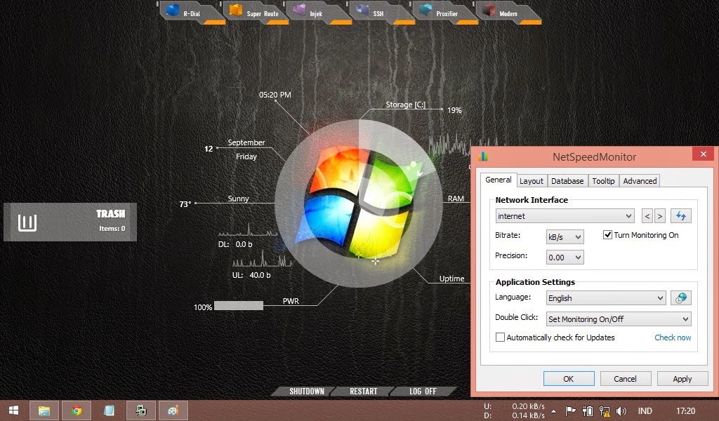Open the Modem launcher

[x=508, y=12]
